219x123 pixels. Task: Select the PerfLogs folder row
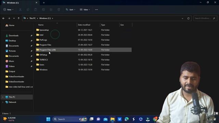point(83,40)
